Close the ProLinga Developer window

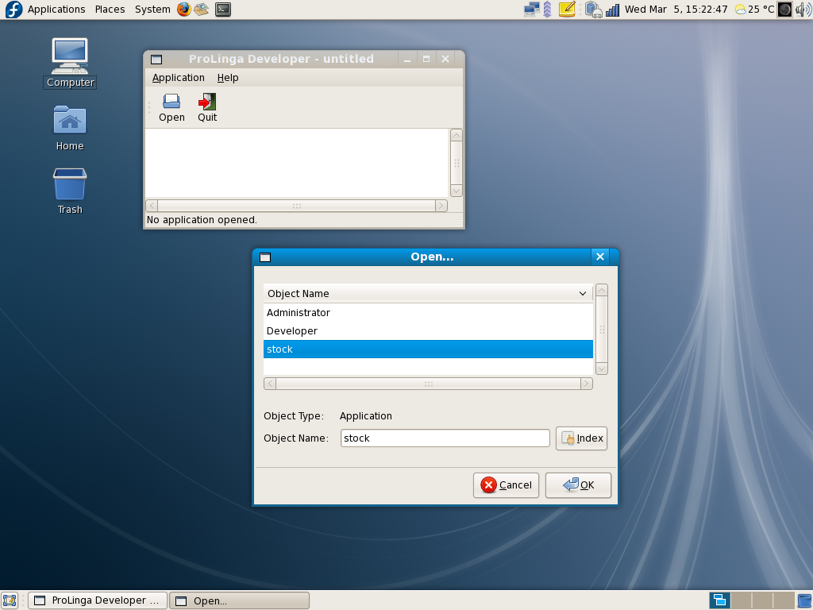pyautogui.click(x=445, y=59)
